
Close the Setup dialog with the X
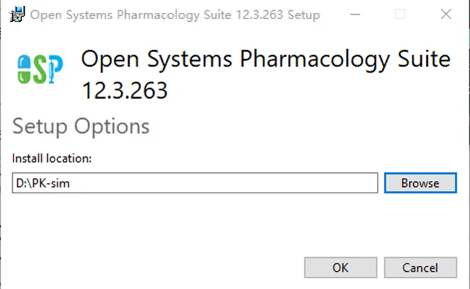[446, 14]
